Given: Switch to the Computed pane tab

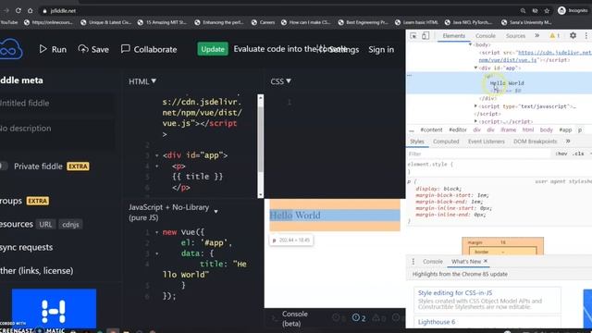Looking at the screenshot, I should [x=446, y=142].
